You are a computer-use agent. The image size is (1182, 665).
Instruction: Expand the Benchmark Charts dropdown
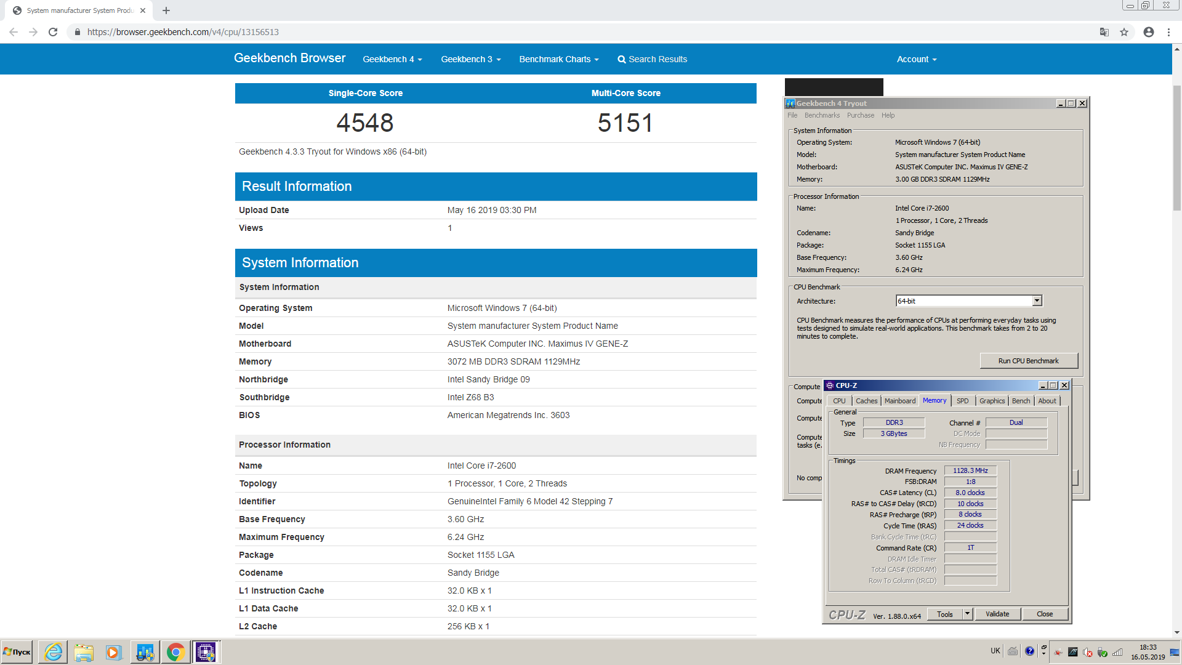[x=559, y=59]
